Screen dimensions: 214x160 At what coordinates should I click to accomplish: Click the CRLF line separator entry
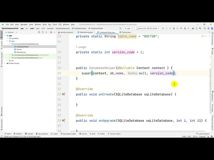tap(189, 136)
